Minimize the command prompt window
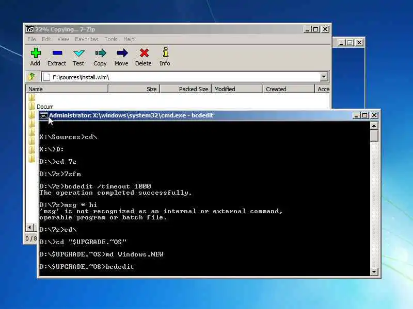Viewport: 413px width, 309px height. (356, 115)
